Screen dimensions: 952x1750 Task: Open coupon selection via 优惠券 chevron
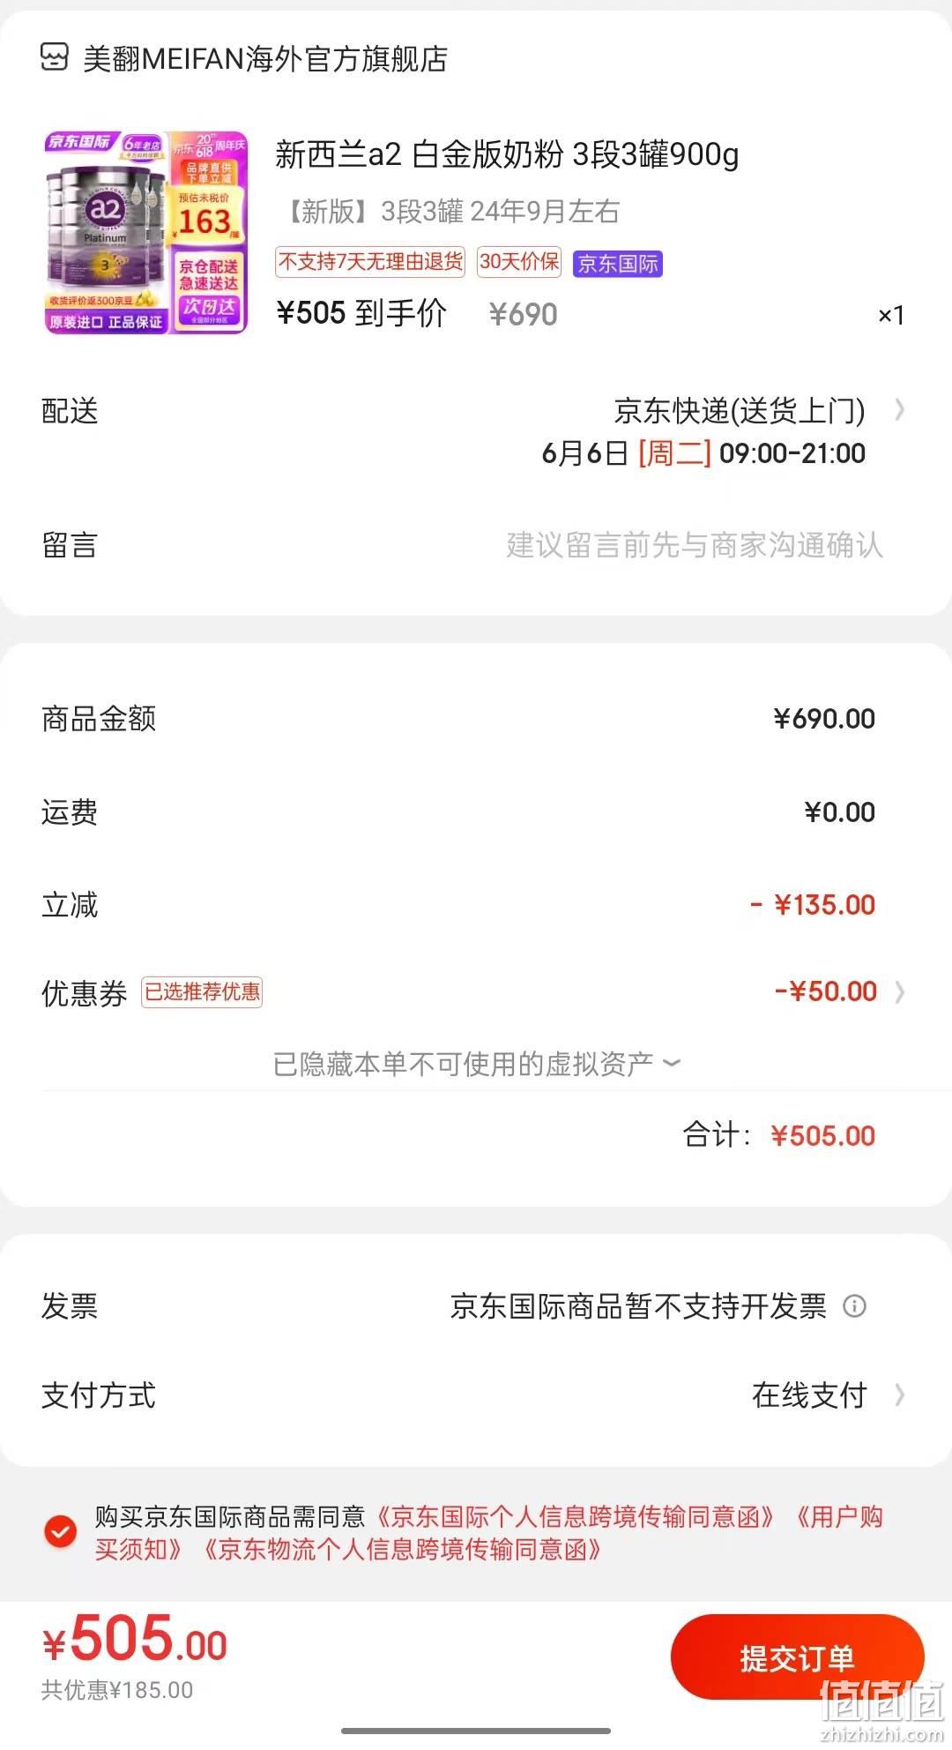click(899, 992)
